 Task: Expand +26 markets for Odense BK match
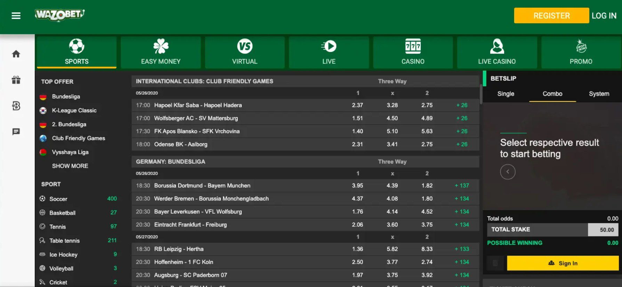[x=462, y=144]
